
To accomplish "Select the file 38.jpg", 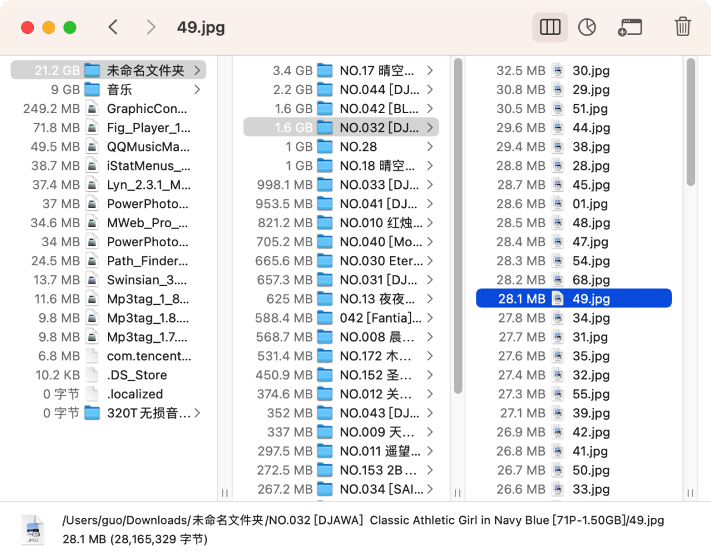I will pyautogui.click(x=574, y=146).
